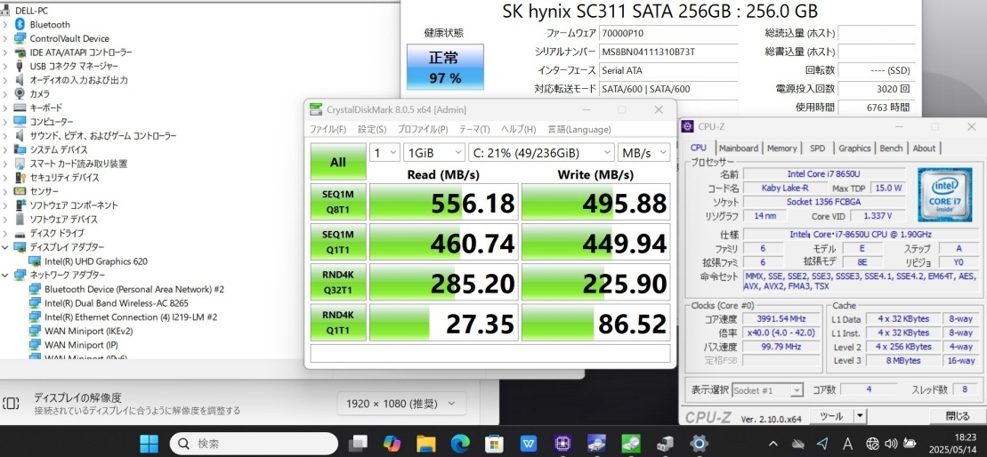The height and width of the screenshot is (457, 987).
Task: Open the MB/s unit dropdown
Action: point(644,153)
